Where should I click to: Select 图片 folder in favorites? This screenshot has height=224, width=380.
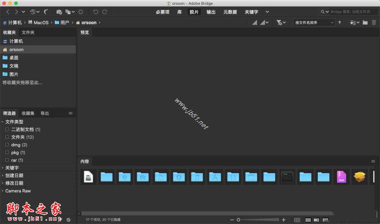click(38, 74)
